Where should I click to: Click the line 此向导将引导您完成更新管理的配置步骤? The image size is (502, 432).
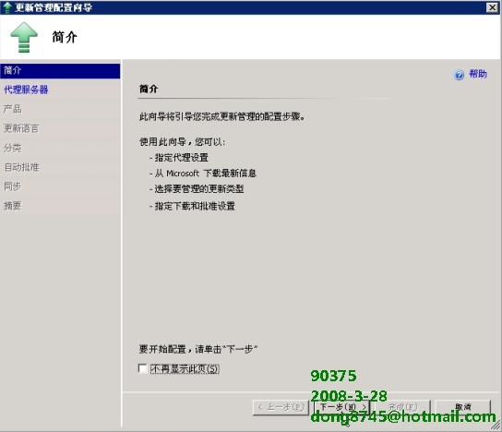point(221,116)
